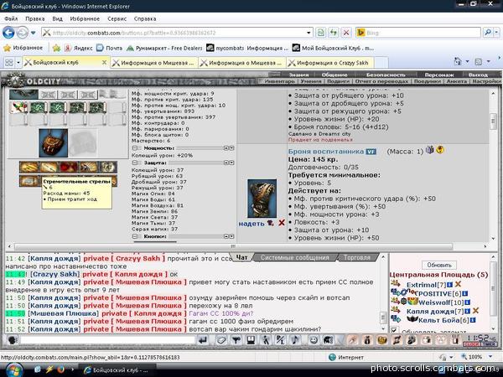503x377 pixels.
Task: Click the brown pouch item thumbnail
Action: (x=54, y=143)
